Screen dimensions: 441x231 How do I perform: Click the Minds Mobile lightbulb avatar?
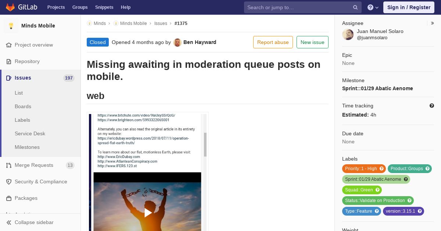pyautogui.click(x=11, y=26)
